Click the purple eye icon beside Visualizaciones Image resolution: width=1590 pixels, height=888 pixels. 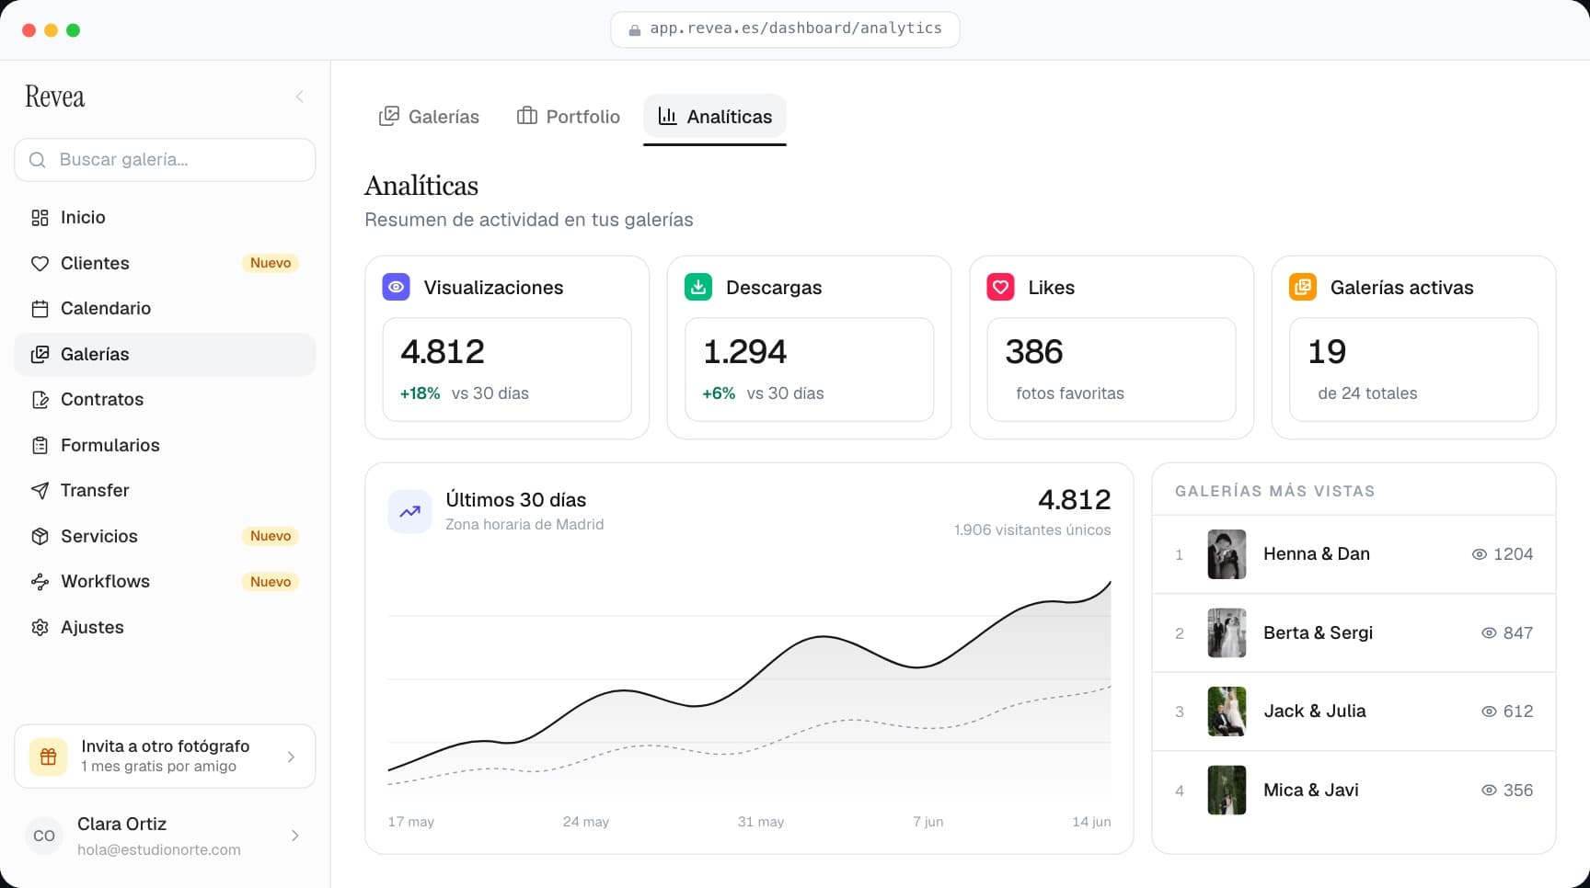tap(396, 287)
